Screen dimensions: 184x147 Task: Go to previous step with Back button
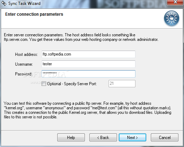point(103,137)
